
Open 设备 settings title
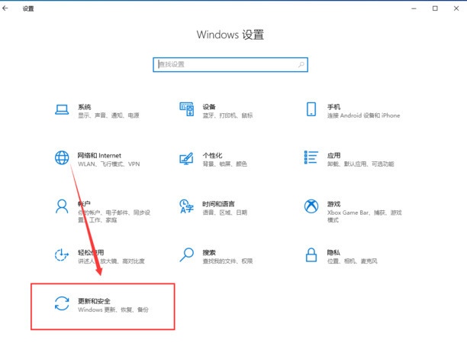[x=209, y=107]
